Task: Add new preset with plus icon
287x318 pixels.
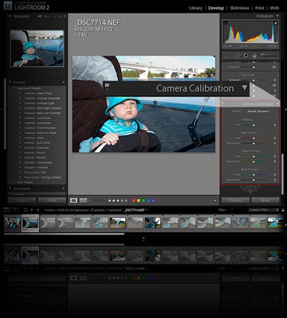Action: point(63,82)
